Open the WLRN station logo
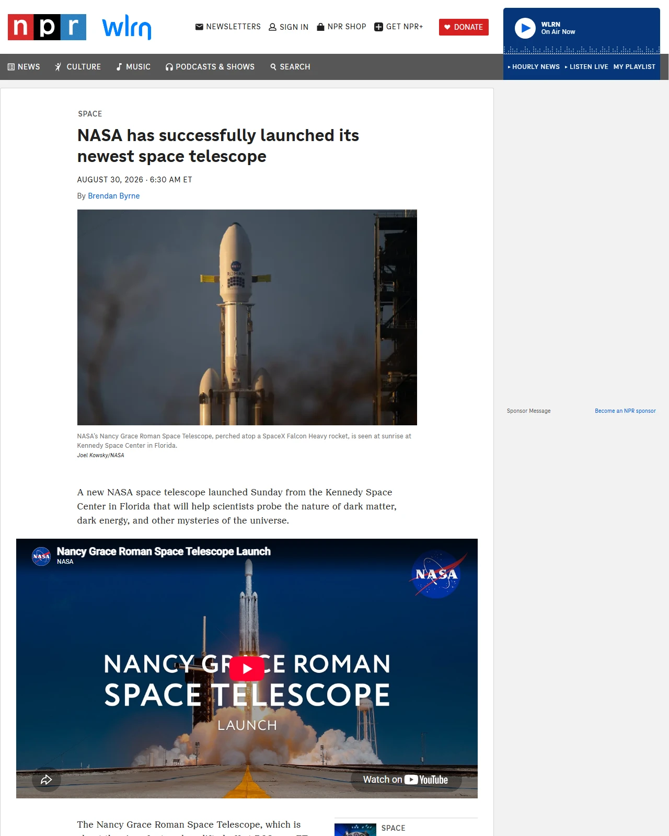669x836 pixels. 127,27
